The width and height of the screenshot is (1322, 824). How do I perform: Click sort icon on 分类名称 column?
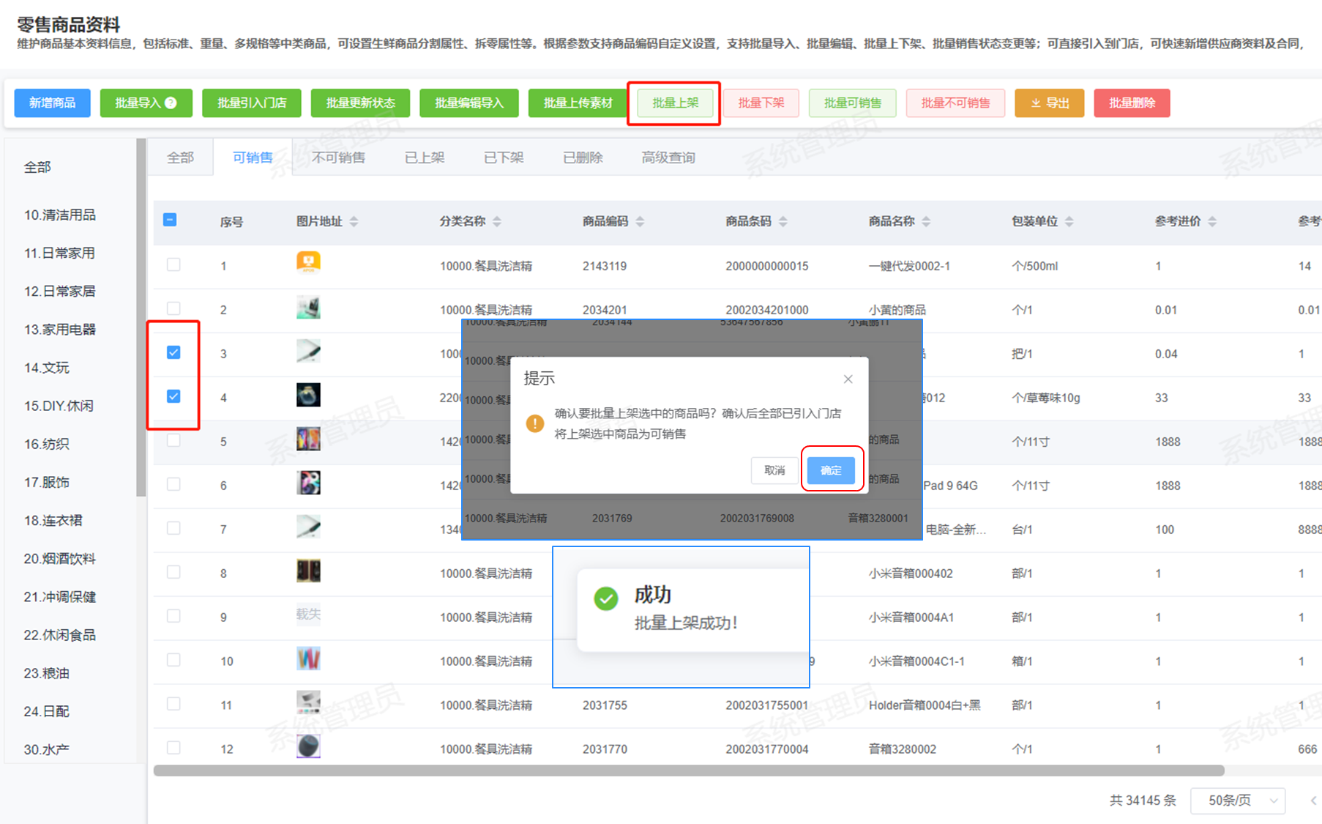tap(497, 221)
